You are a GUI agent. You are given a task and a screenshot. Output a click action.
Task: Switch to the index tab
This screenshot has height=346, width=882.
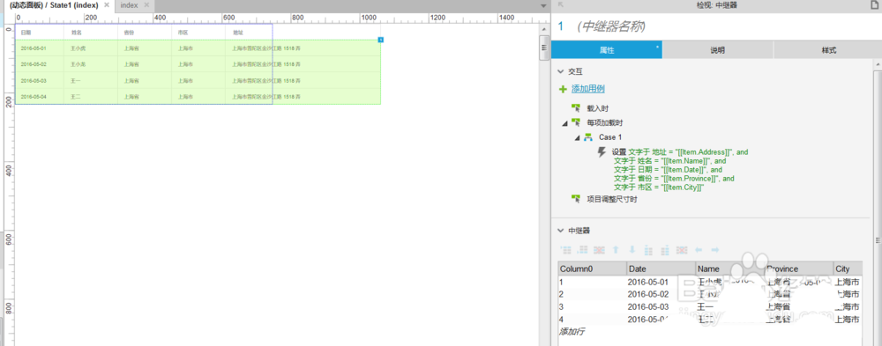[130, 5]
